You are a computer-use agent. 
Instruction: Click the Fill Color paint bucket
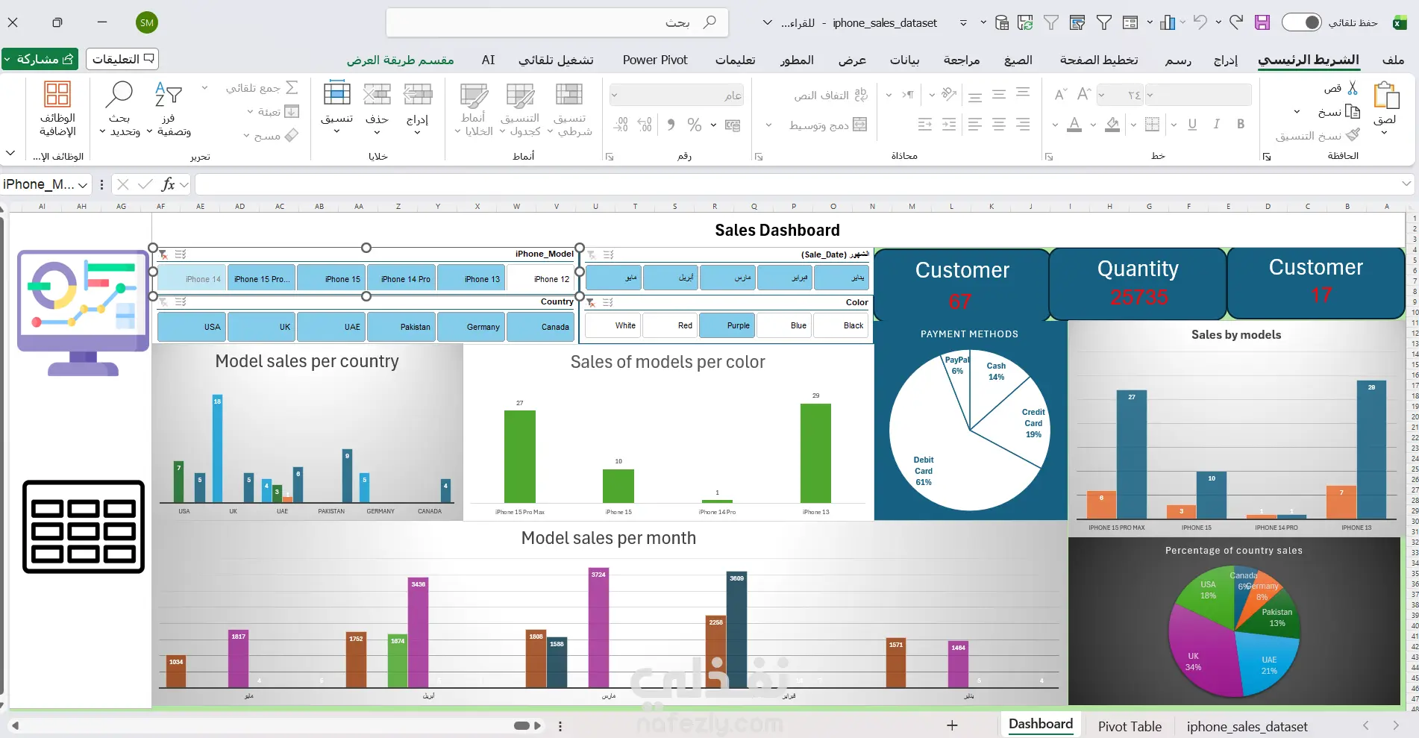(x=1112, y=125)
